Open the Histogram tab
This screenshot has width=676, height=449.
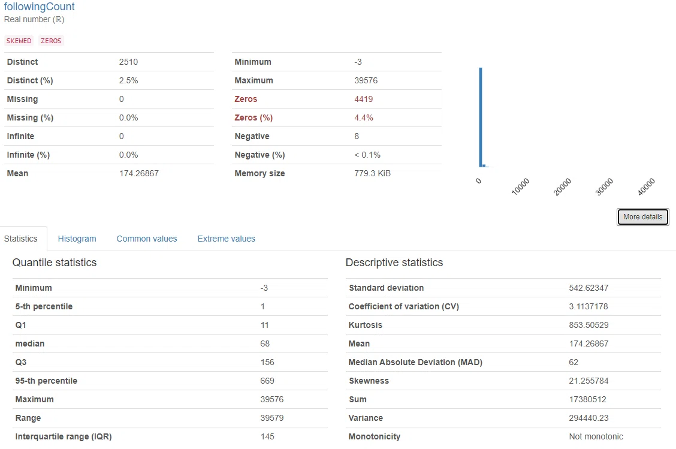(x=77, y=239)
